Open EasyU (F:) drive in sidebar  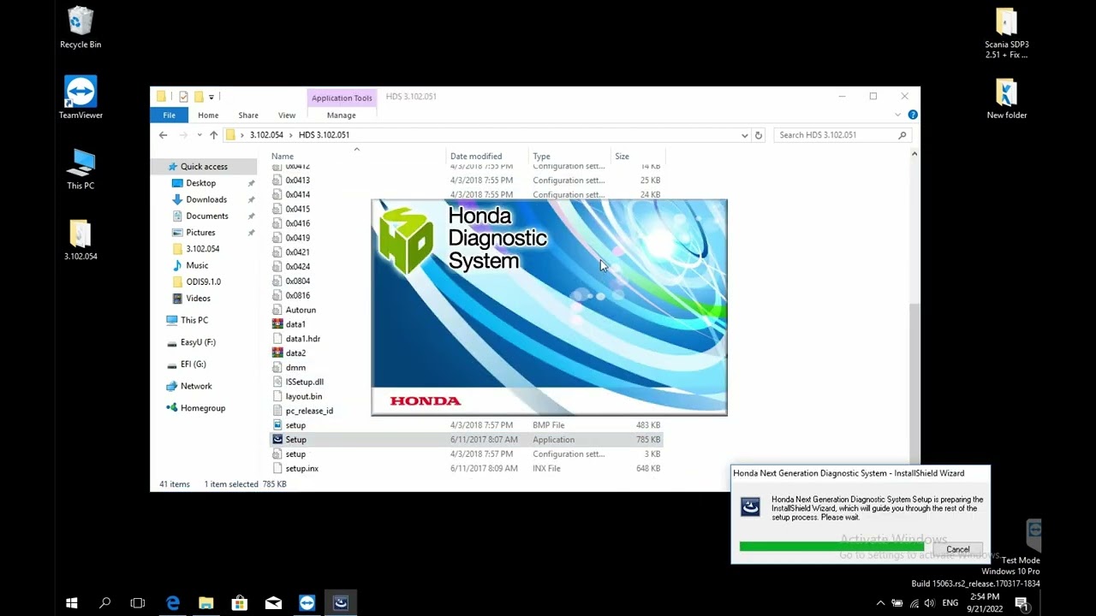click(198, 342)
